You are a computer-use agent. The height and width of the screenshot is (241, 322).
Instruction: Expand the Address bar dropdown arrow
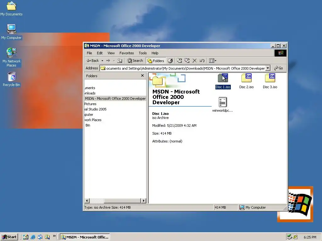268,68
